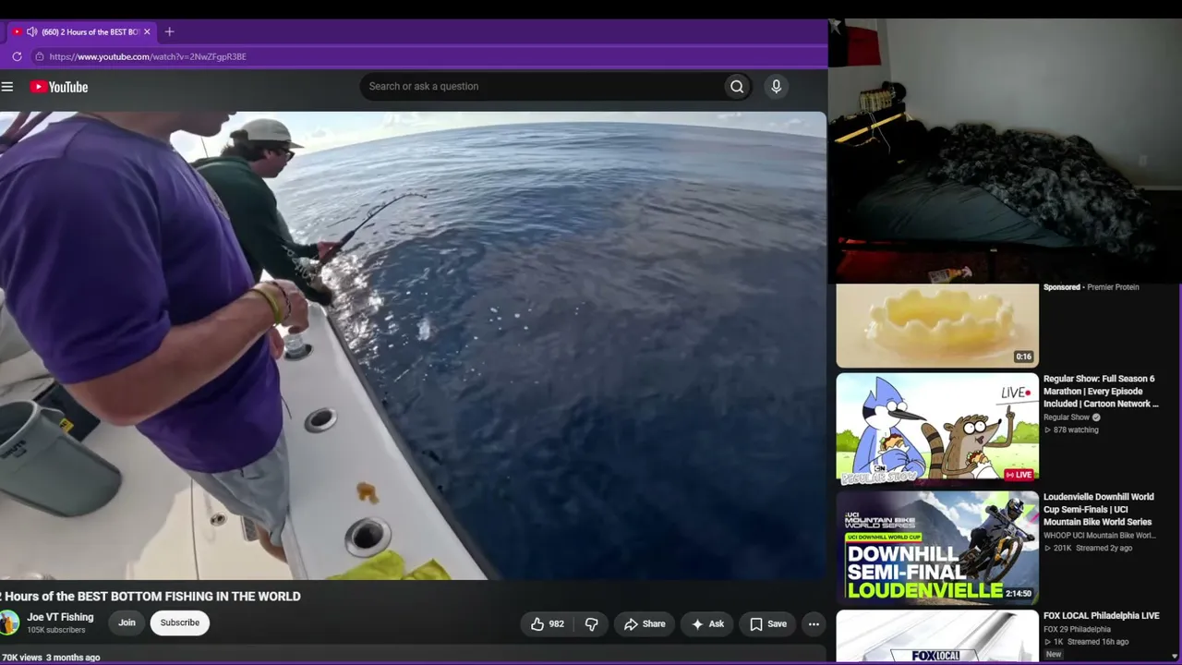
Task: Dislike the video with thumbs down
Action: coord(592,624)
